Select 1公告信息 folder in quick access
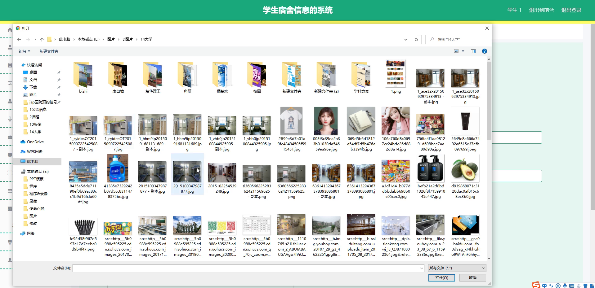The width and height of the screenshot is (595, 288). pos(38,110)
